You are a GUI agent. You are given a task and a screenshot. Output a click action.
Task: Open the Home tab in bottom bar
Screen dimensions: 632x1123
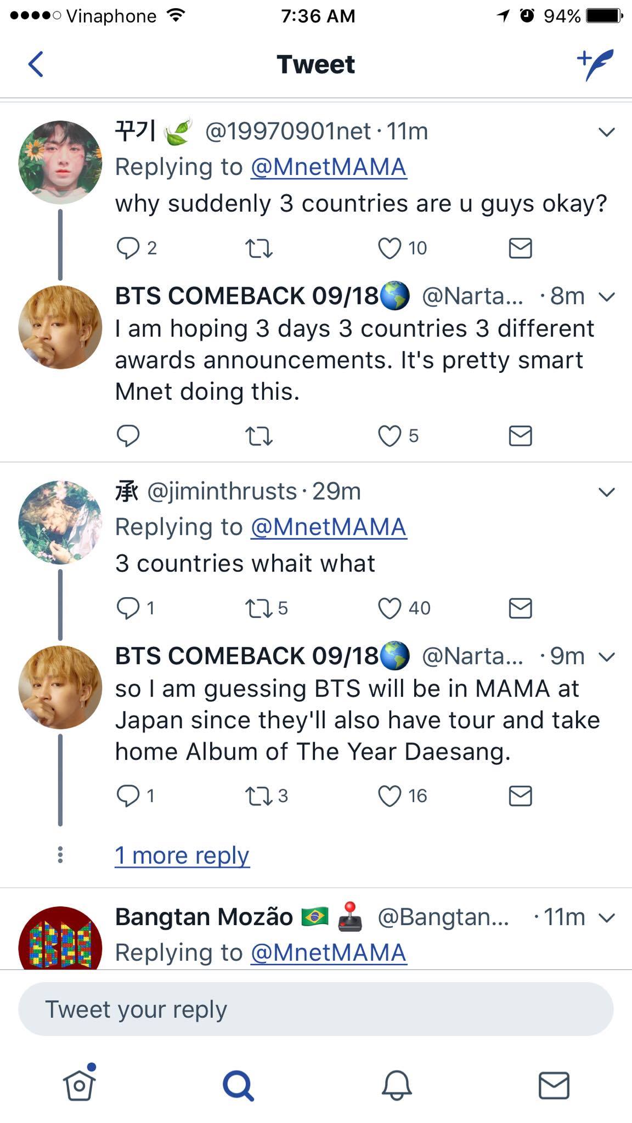(x=80, y=1085)
